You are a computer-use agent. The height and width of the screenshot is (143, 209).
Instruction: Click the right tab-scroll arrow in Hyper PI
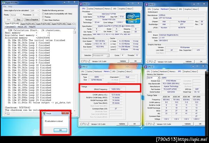pos(75,23)
